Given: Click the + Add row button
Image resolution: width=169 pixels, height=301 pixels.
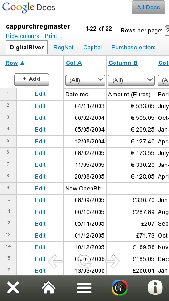Looking at the screenshot, I should click(31, 79).
